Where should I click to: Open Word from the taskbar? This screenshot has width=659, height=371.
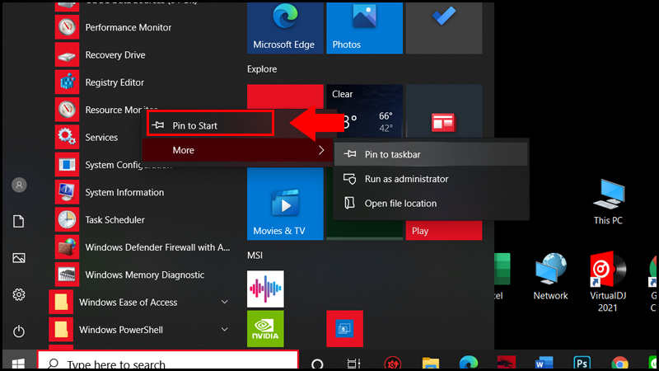point(544,363)
